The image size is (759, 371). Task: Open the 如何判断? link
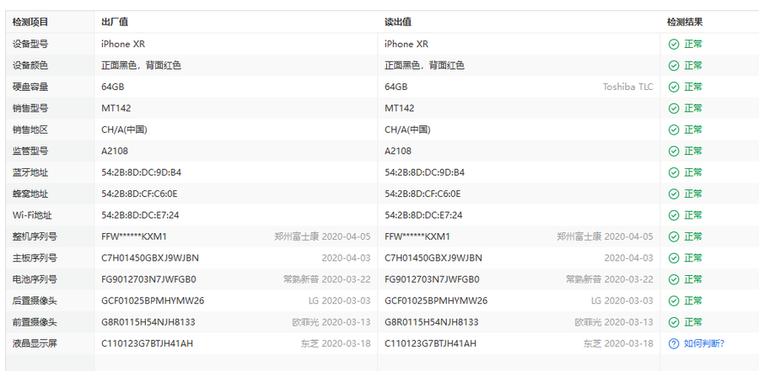(x=704, y=343)
